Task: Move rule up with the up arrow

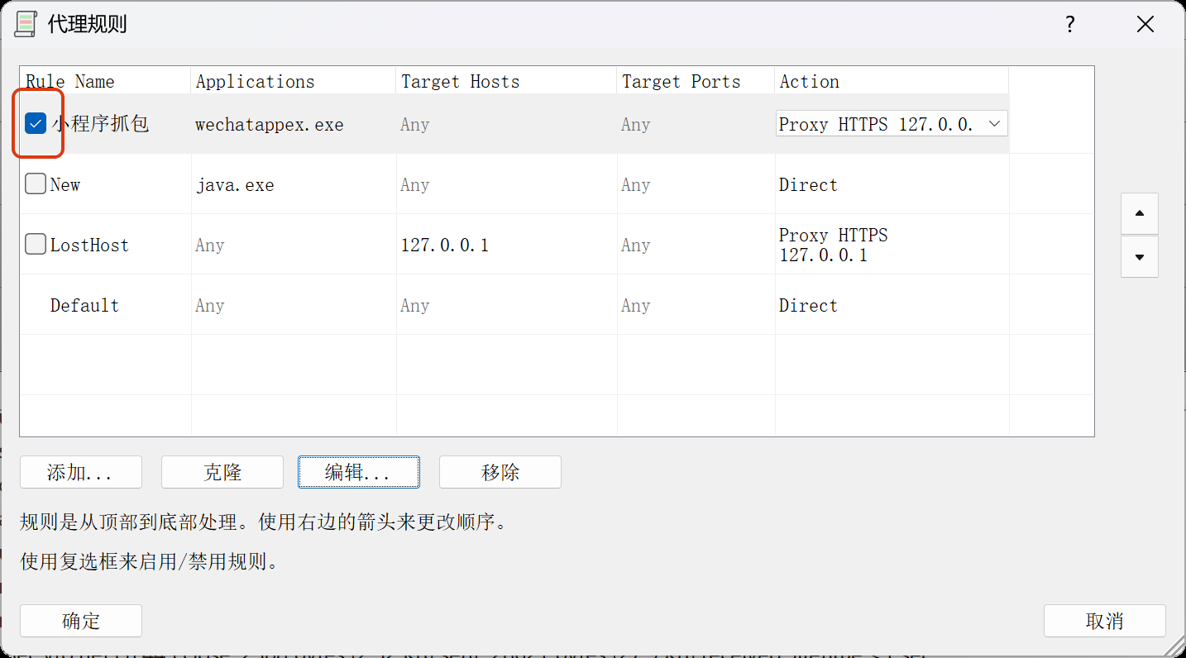Action: tap(1140, 213)
